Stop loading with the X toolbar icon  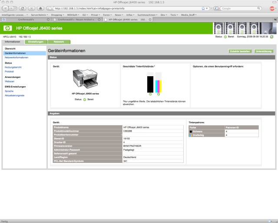[31, 8]
